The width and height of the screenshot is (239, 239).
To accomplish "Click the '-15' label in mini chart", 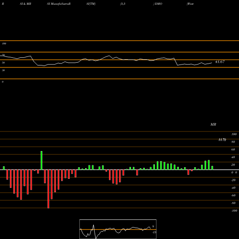I will click(154, 232).
